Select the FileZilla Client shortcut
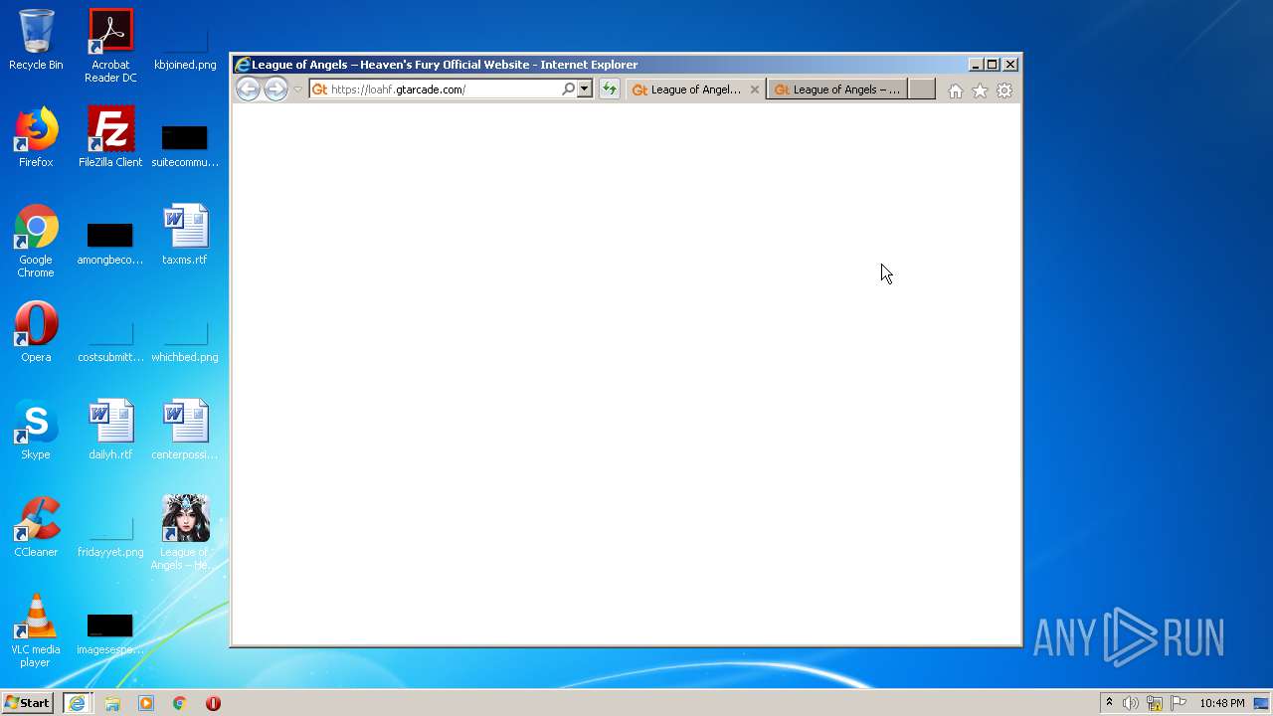This screenshot has height=716, width=1273. 110,137
